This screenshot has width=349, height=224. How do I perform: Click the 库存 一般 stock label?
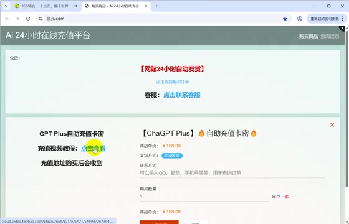(280, 197)
